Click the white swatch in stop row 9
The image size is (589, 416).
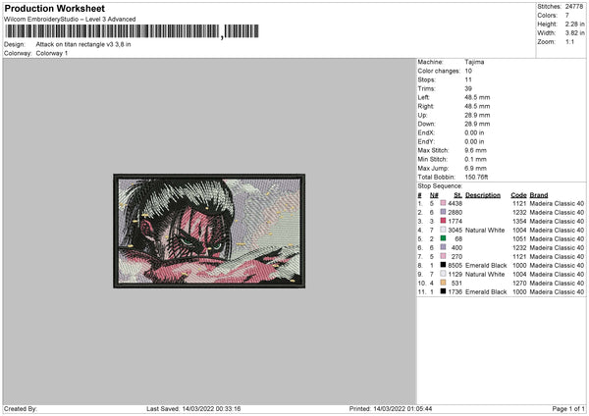coord(444,274)
